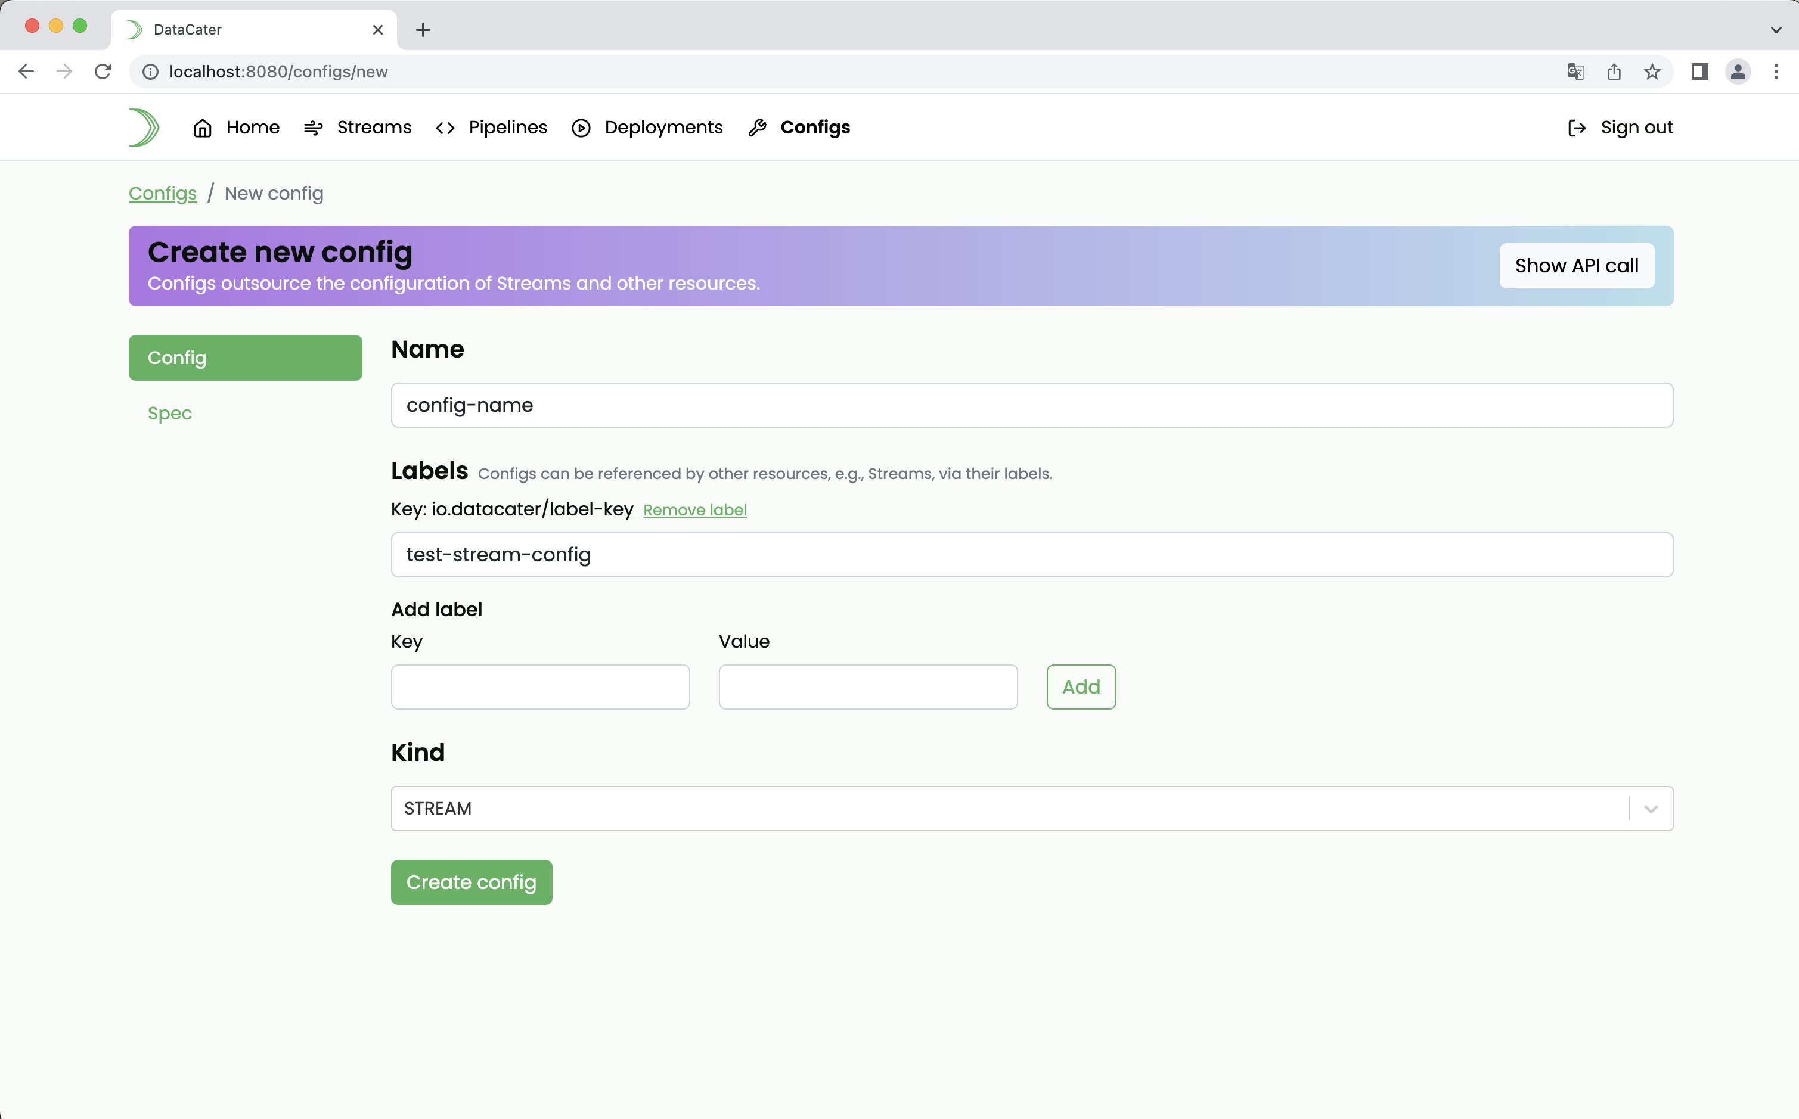This screenshot has height=1119, width=1799.
Task: Open Chrome three-dot menu
Action: pos(1776,72)
